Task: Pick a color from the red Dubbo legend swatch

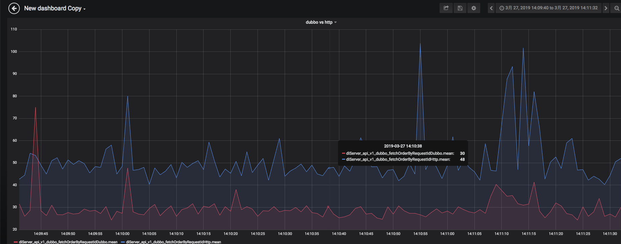Action: coord(16,242)
